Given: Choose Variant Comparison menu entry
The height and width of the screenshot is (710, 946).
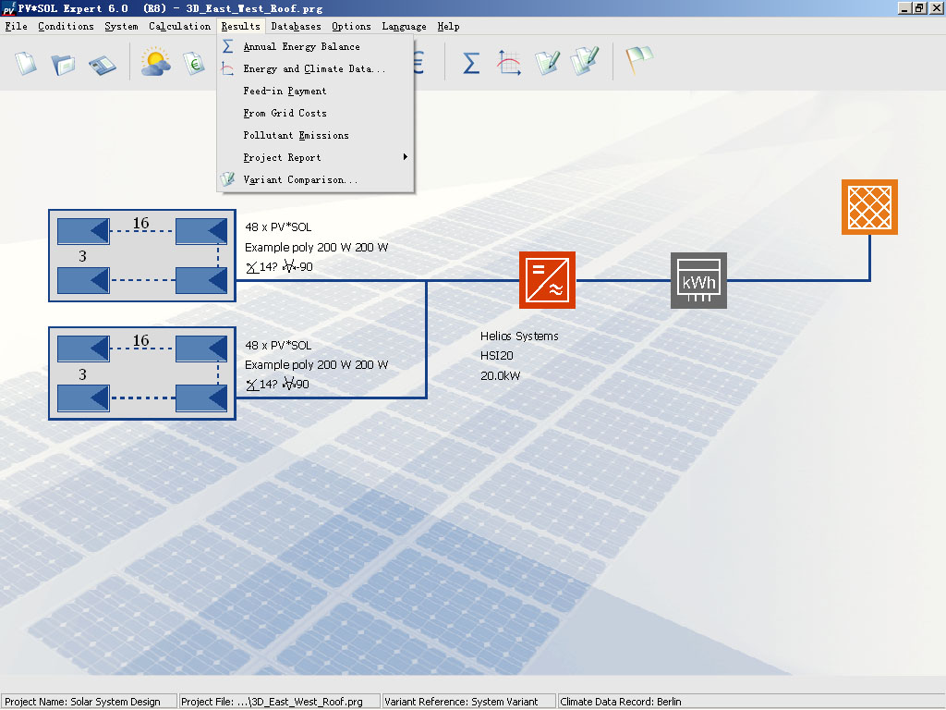Looking at the screenshot, I should (x=316, y=179).
